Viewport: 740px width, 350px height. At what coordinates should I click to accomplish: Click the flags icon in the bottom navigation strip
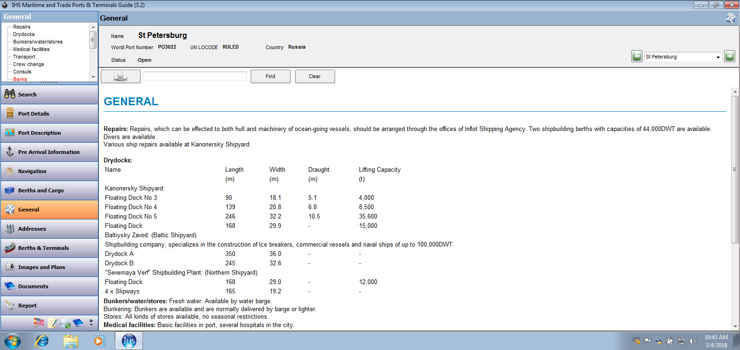tap(39, 322)
